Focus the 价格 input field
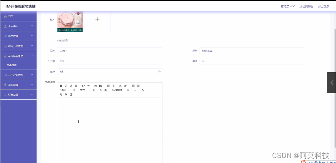 click(x=110, y=61)
